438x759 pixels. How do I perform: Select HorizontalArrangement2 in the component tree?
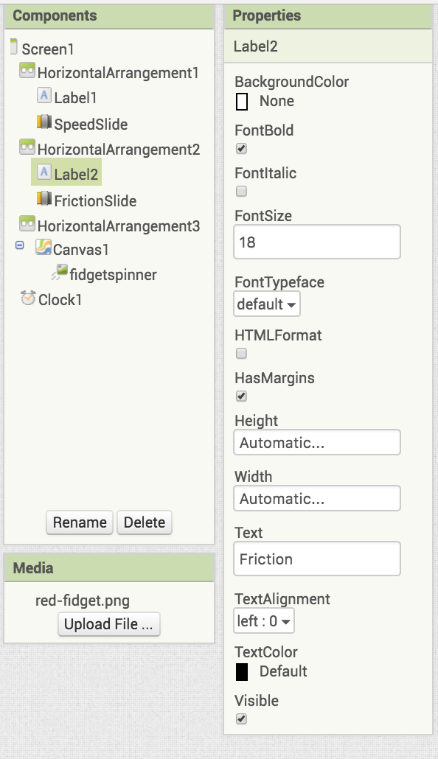tap(119, 150)
